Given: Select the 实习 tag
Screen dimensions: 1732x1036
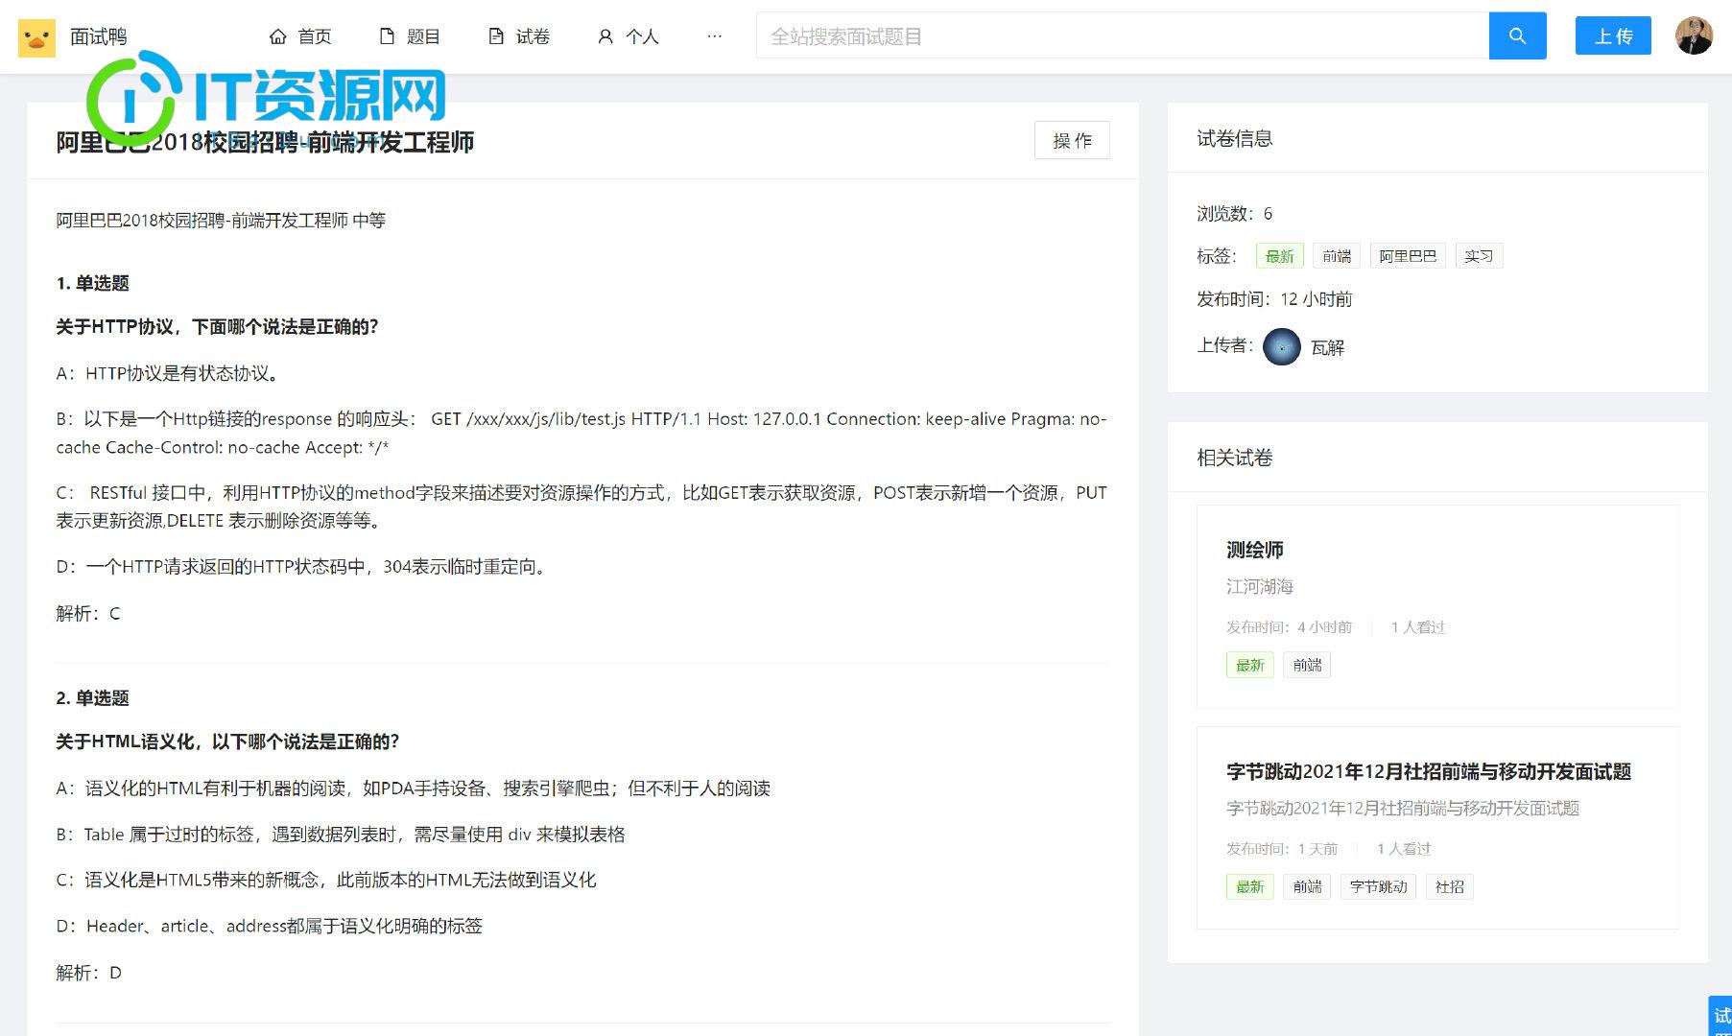Looking at the screenshot, I should [x=1479, y=256].
